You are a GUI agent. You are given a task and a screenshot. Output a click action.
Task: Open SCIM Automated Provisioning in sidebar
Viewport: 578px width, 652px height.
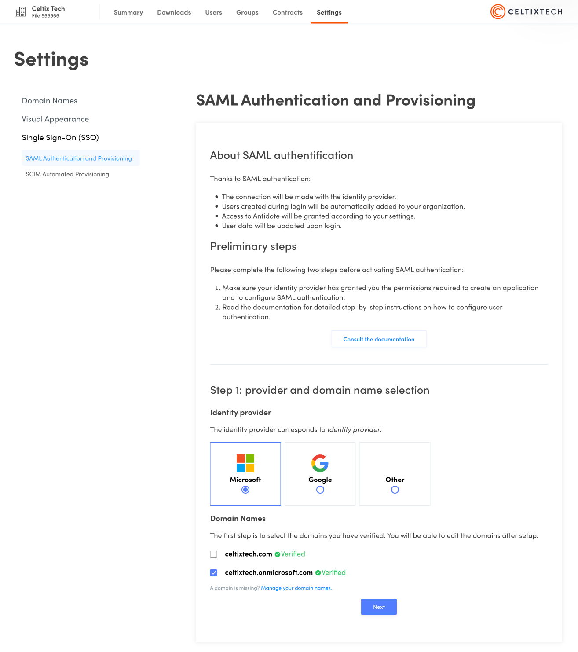coord(67,174)
